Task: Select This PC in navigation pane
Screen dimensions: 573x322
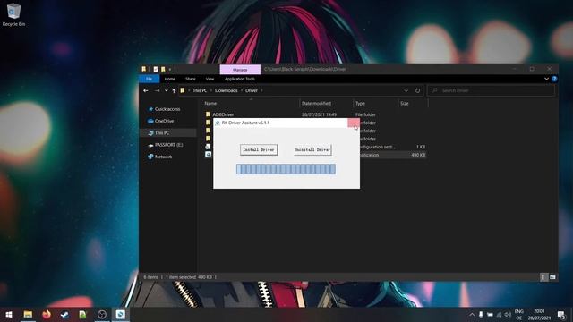Action: coord(162,133)
